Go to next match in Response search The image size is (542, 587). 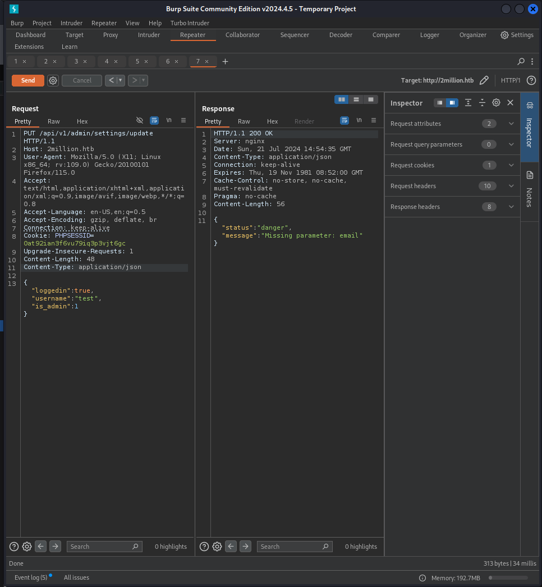tap(245, 547)
